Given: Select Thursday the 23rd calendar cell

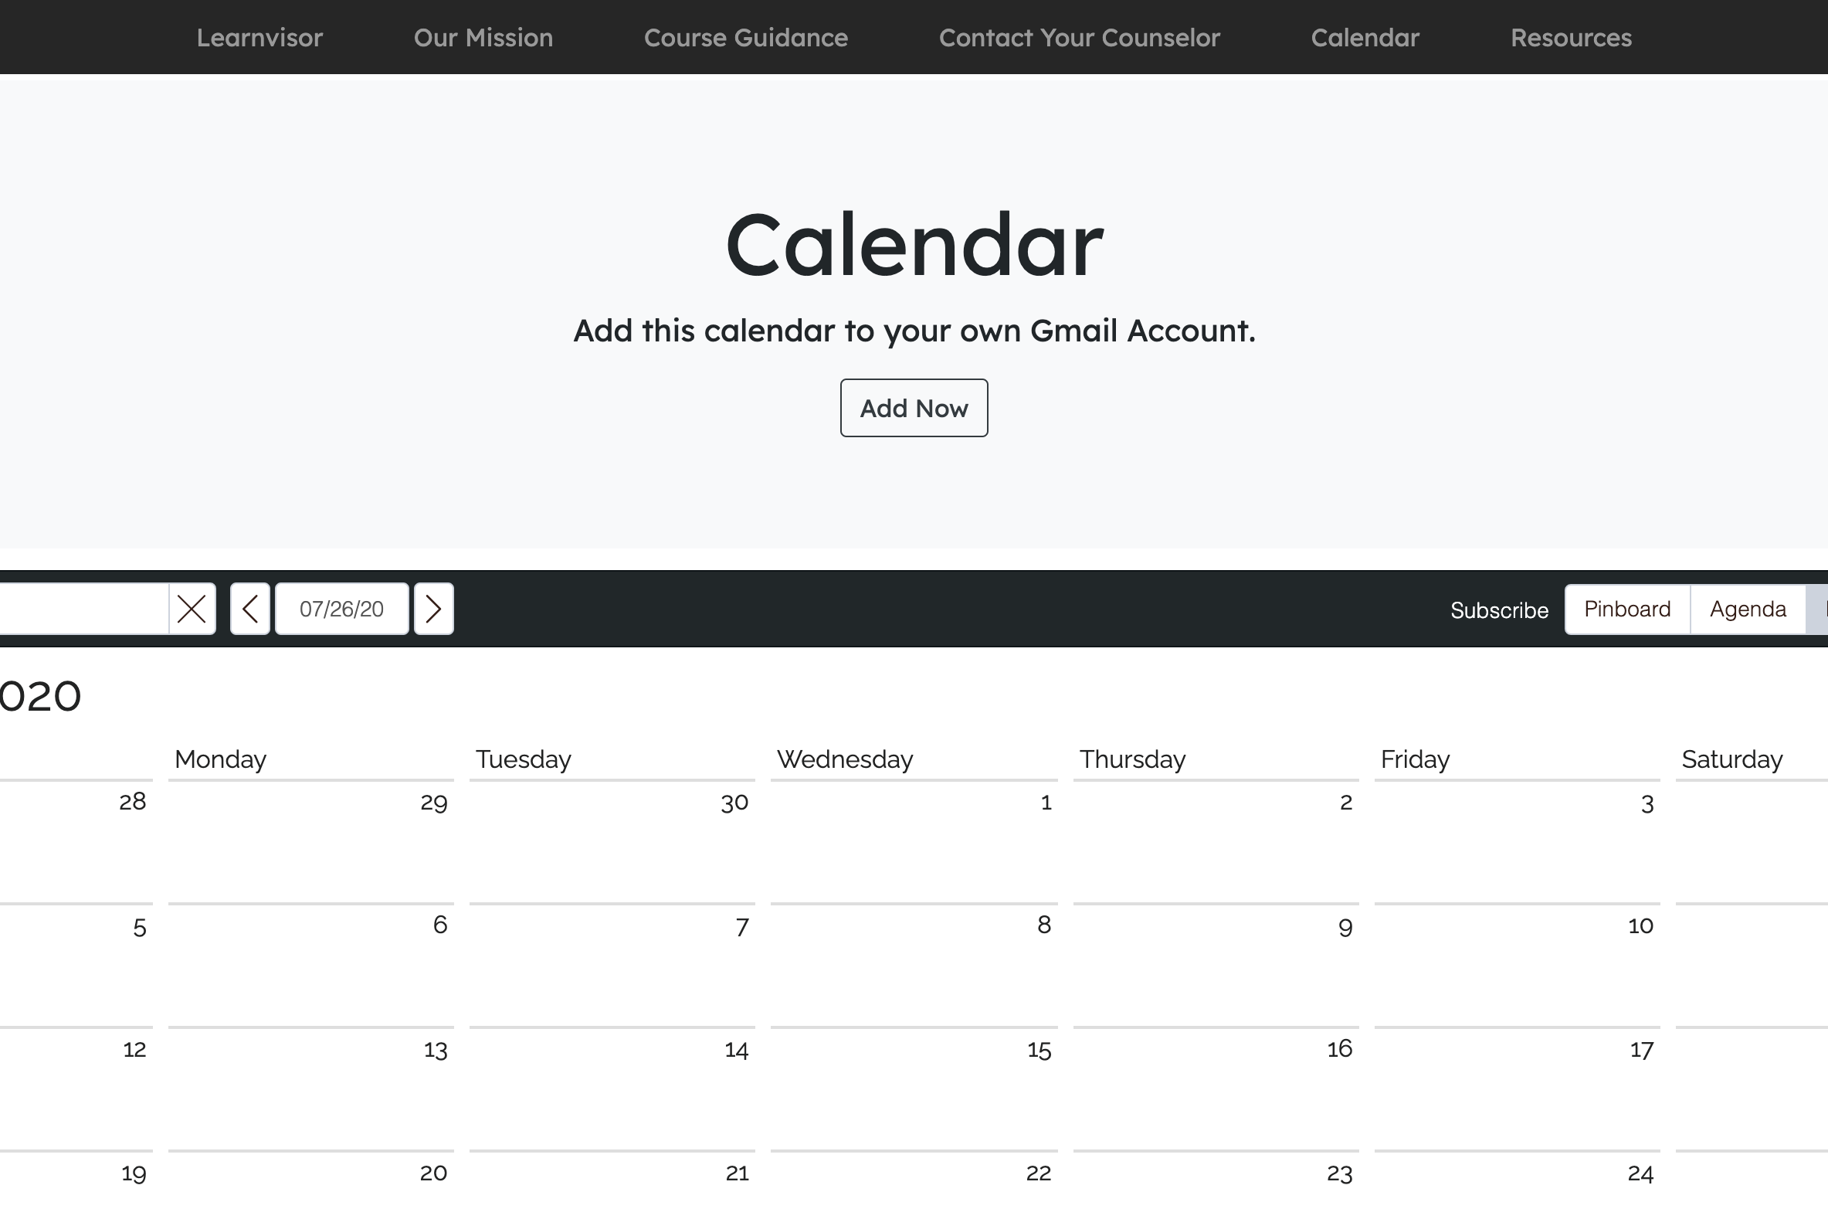Looking at the screenshot, I should [x=1216, y=1184].
